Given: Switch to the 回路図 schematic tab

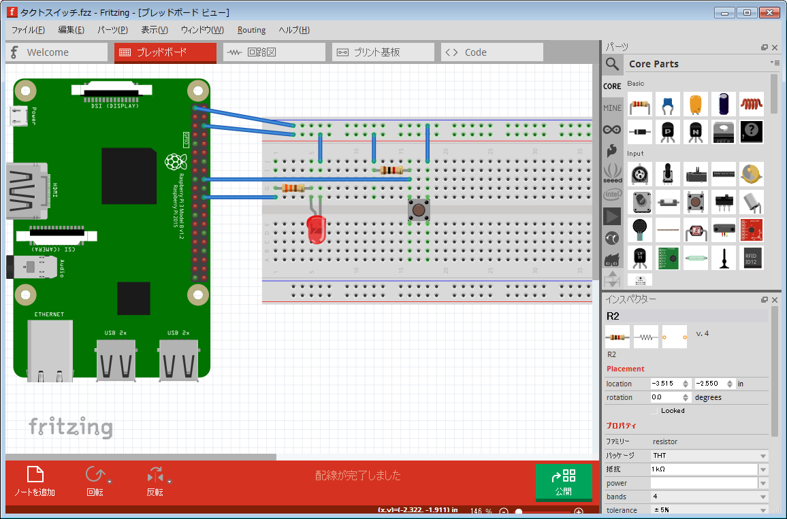Looking at the screenshot, I should 274,52.
